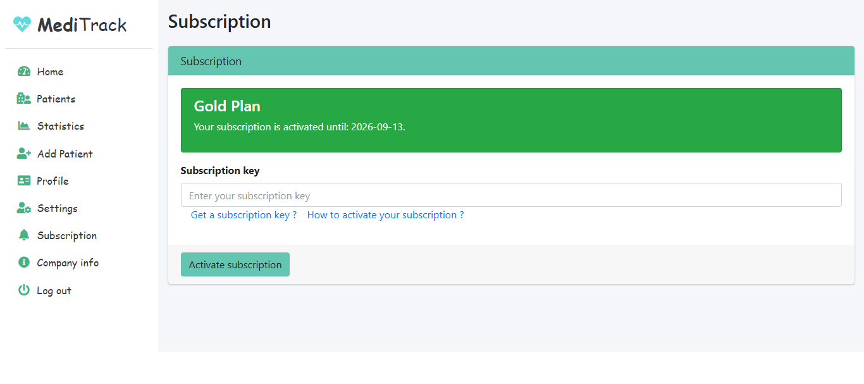Click the green Gold Plan banner
Viewport: 864px width, 384px height.
click(x=510, y=120)
